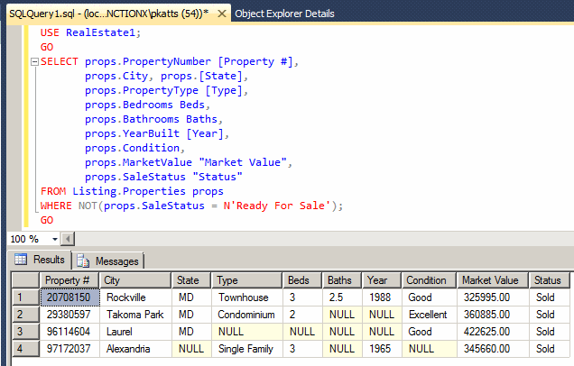This screenshot has height=366, width=574.
Task: Click the Takoma Park city cell
Action: coord(135,315)
